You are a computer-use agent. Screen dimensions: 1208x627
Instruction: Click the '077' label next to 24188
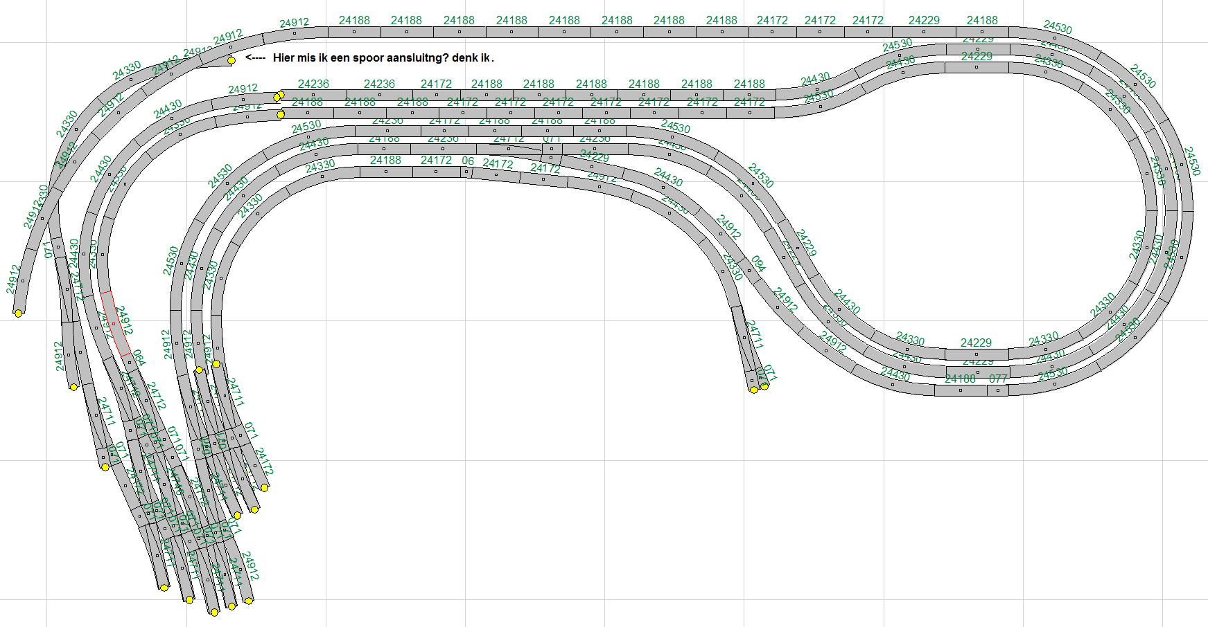click(x=998, y=379)
